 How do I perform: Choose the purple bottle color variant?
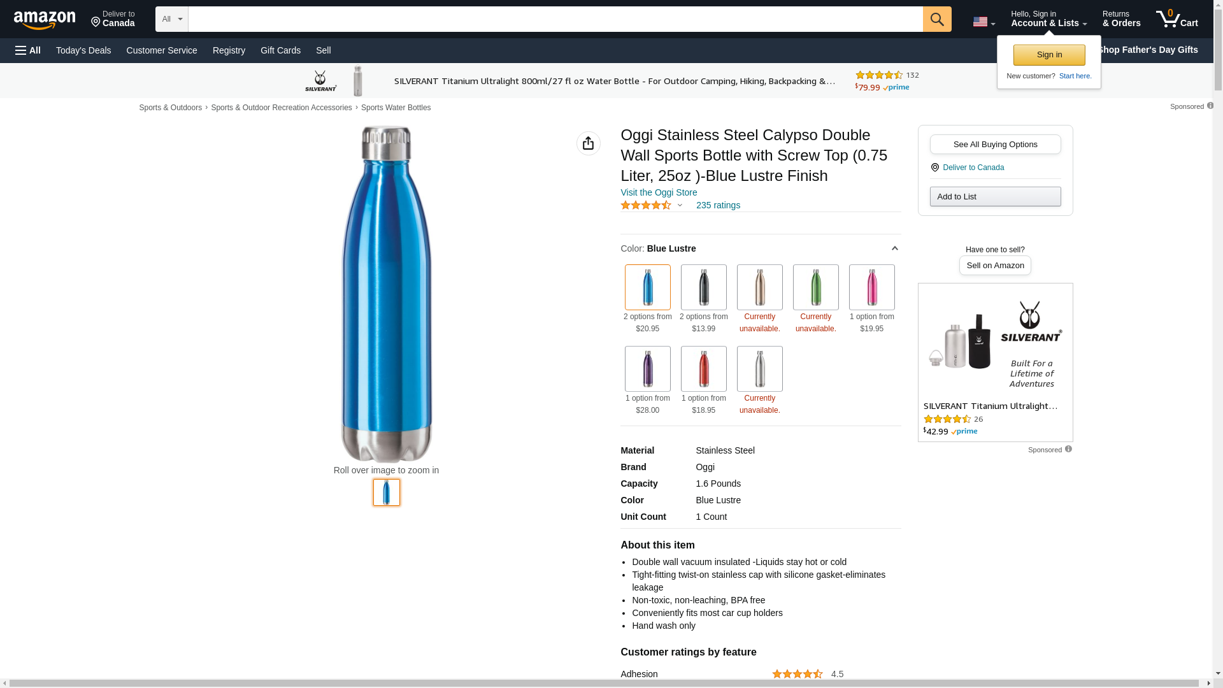[647, 369]
